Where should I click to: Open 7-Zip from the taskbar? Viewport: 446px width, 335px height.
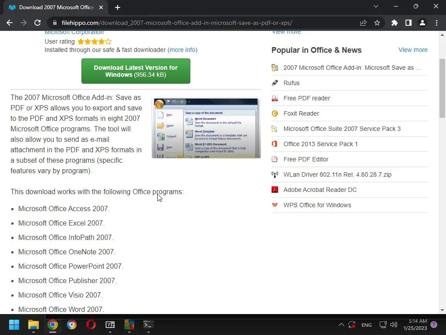(x=110, y=325)
